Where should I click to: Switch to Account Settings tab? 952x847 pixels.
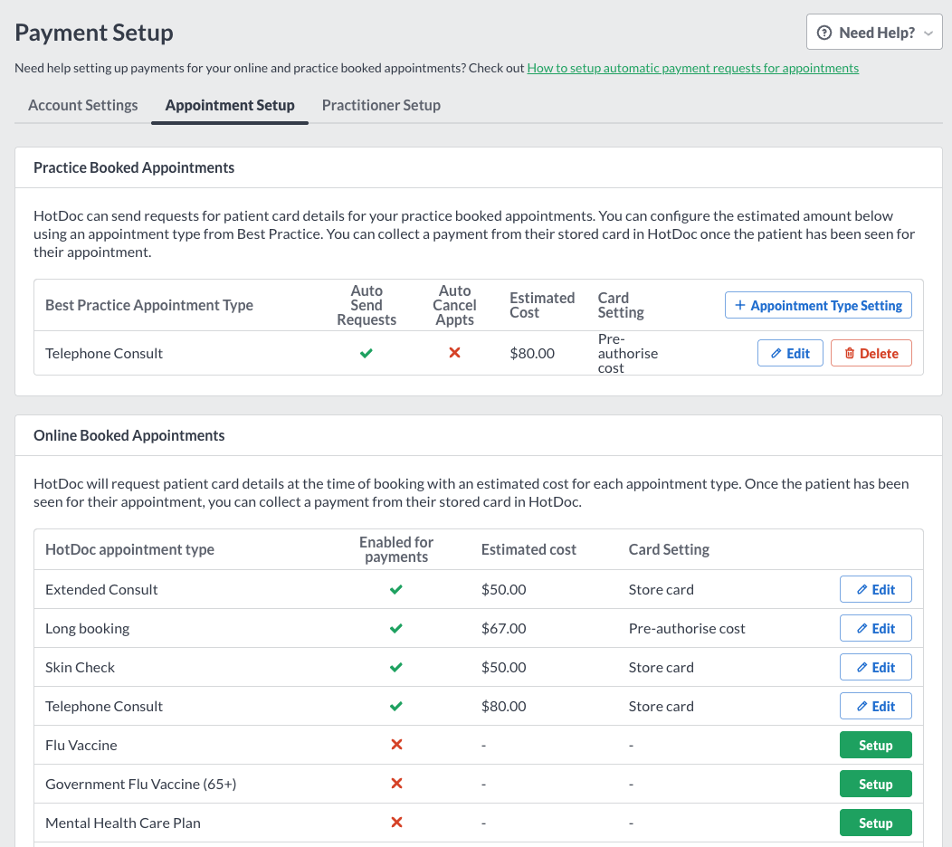click(x=83, y=105)
